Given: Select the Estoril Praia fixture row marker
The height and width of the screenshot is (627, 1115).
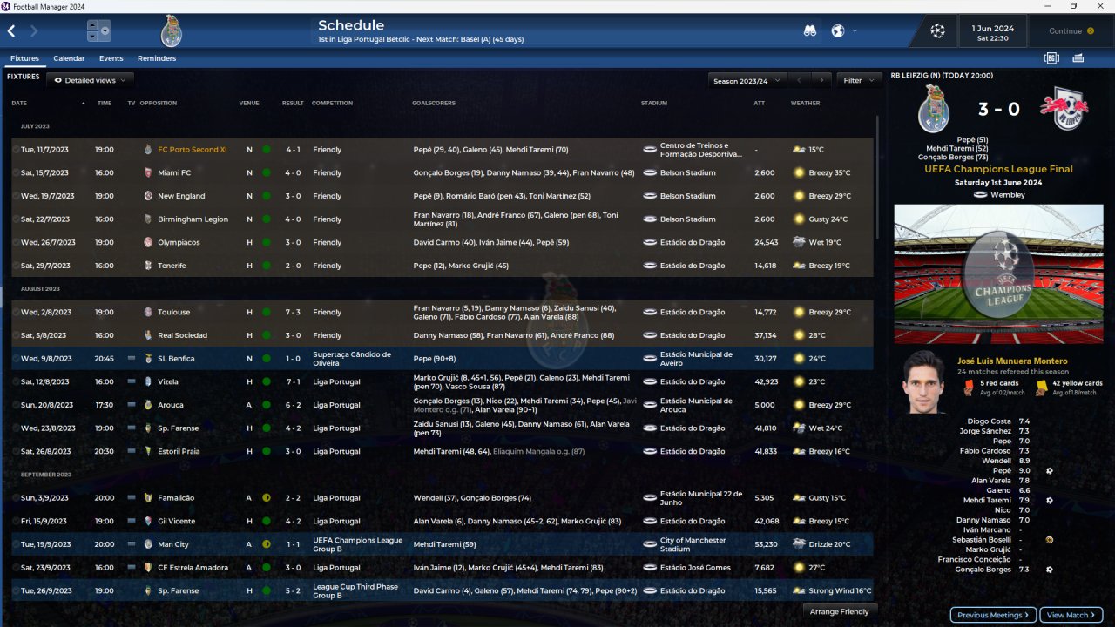Looking at the screenshot, I should pos(16,451).
